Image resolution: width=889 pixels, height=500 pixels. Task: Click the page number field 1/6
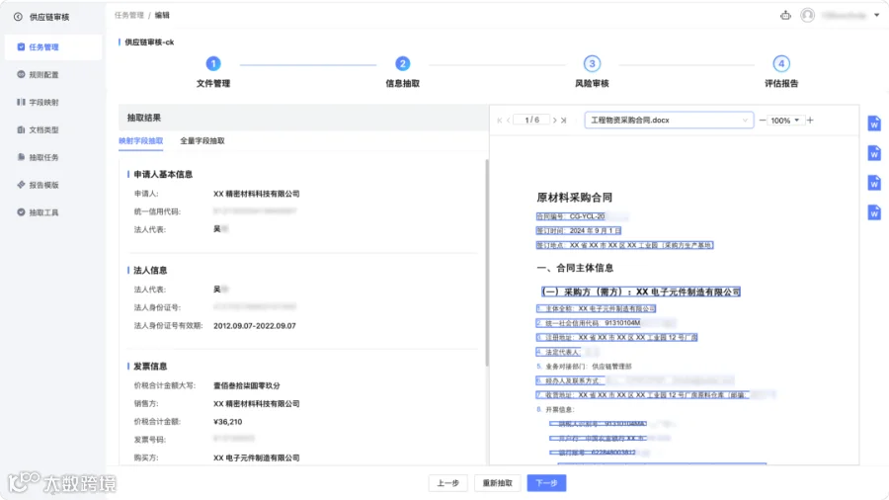pos(531,121)
